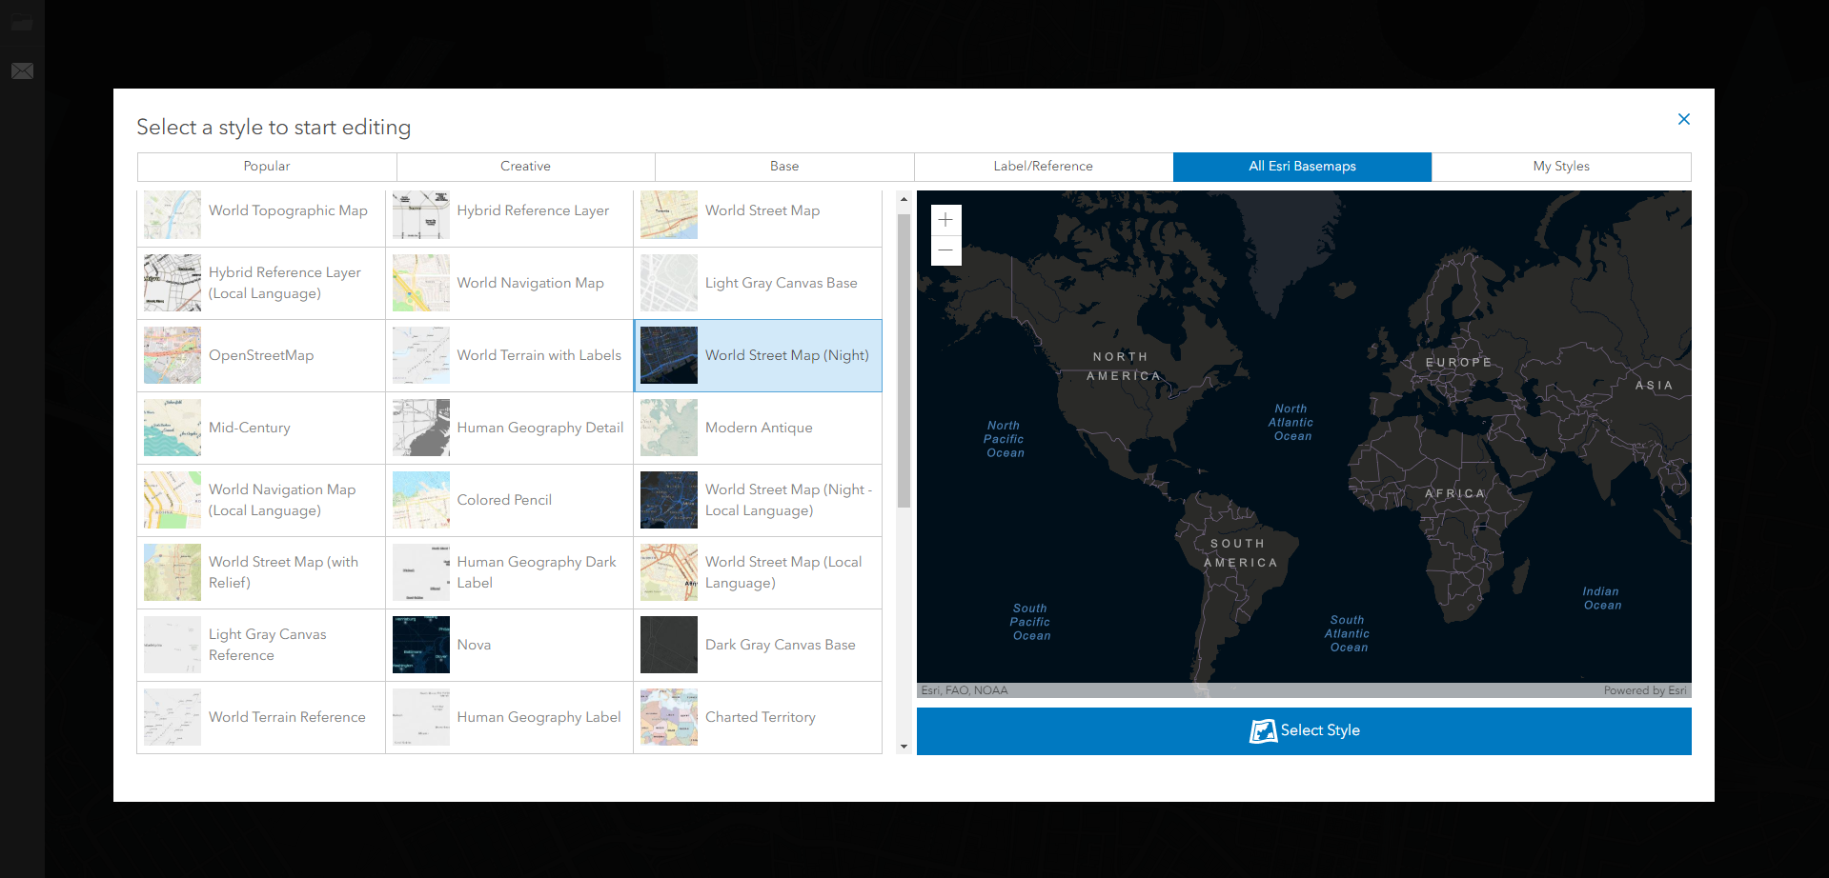Viewport: 1829px width, 878px height.
Task: Click Human Geography Dark Label thumbnail
Action: pos(421,572)
